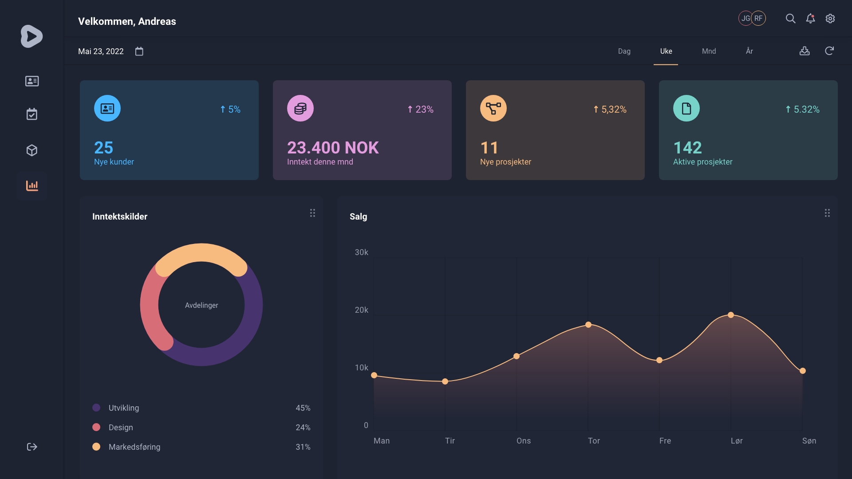
Task: Open search with magnifier icon
Action: [x=790, y=19]
